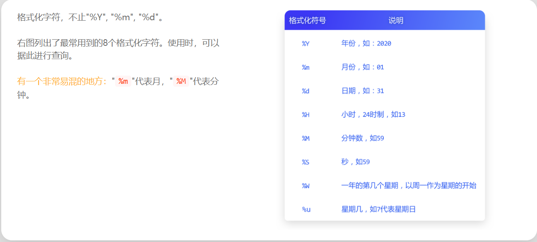
Task: Select the %Y format symbol
Action: coord(305,43)
